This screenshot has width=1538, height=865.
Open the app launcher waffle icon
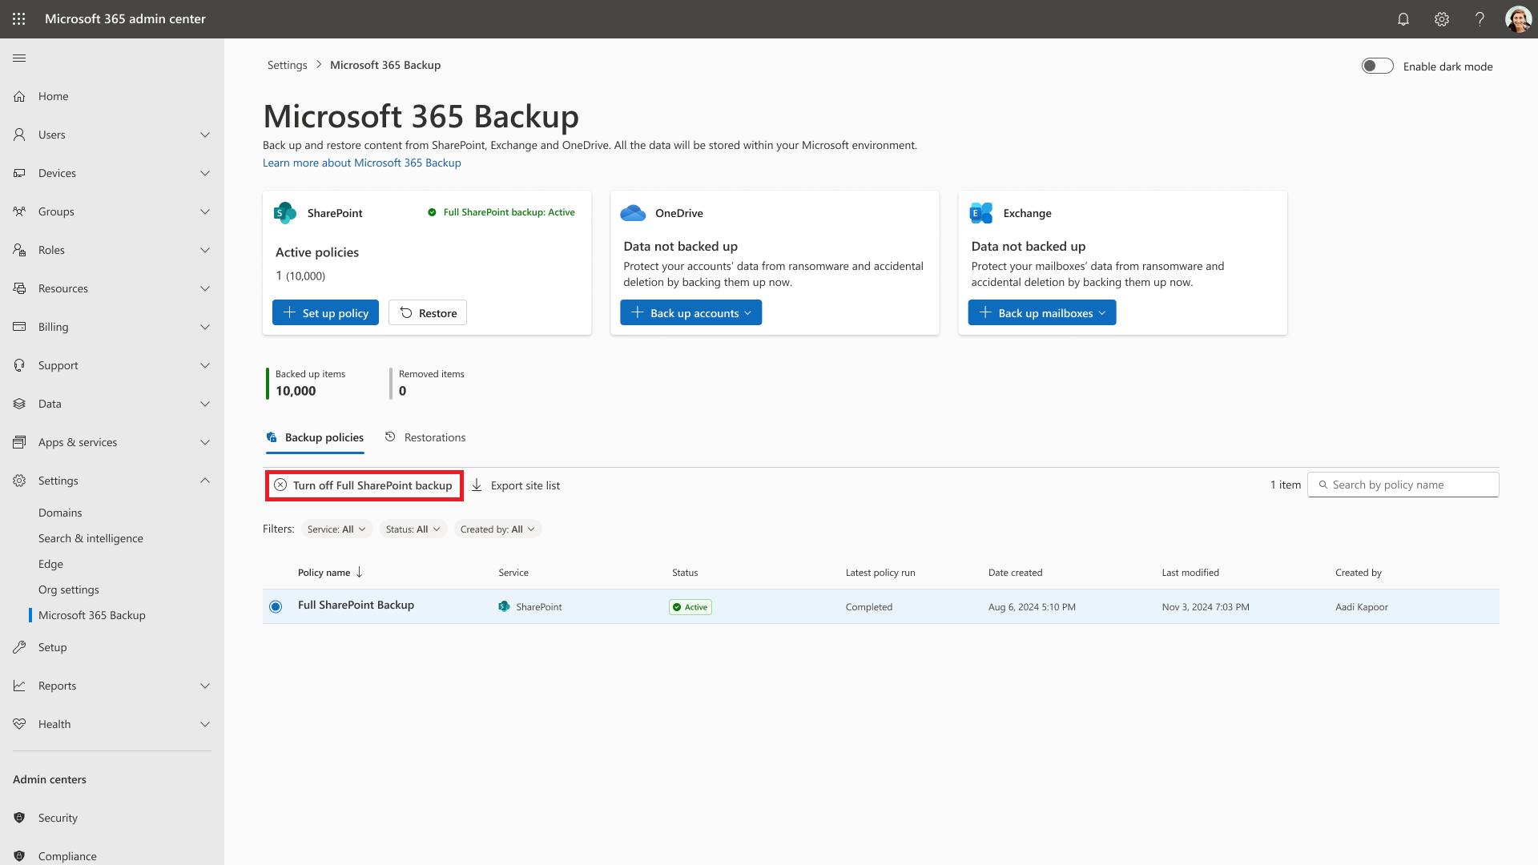19,18
